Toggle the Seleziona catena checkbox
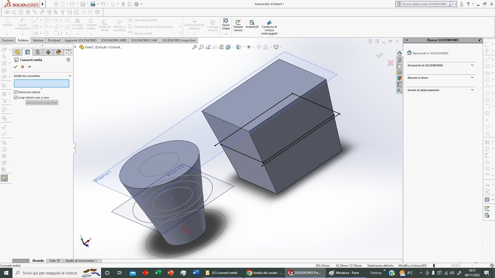 tap(16, 92)
